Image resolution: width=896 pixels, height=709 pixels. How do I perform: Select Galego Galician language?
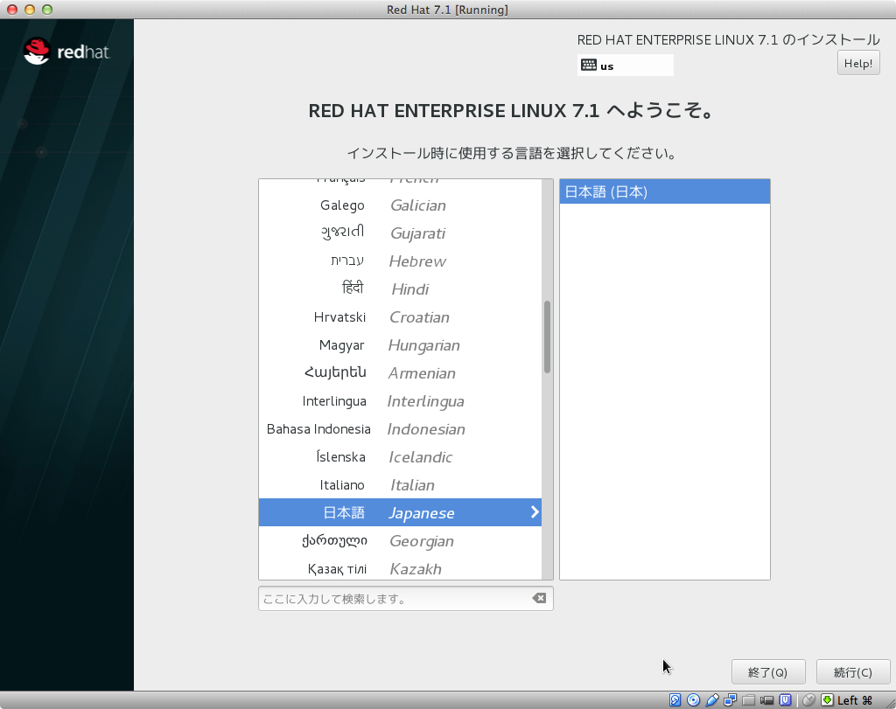coord(400,205)
